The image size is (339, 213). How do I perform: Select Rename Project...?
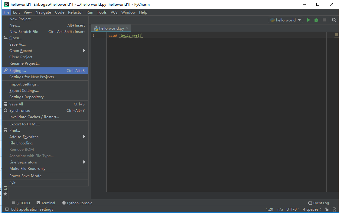[45, 63]
